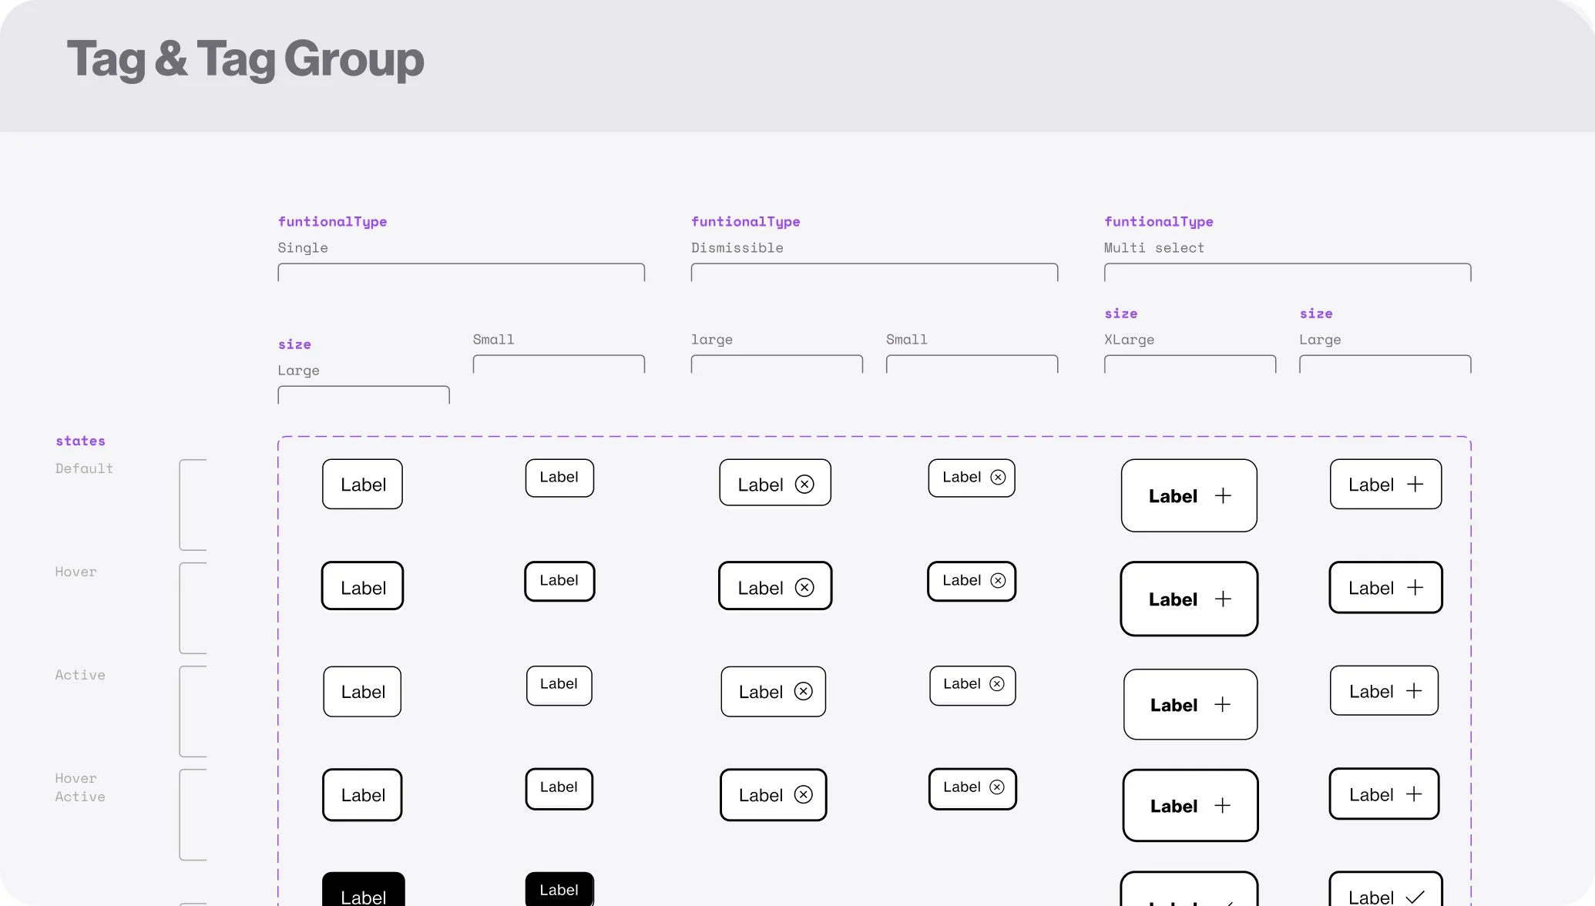Click the plus icon on the Hover Large Multi select tag
Screen dimensions: 1595x906
click(x=1415, y=588)
